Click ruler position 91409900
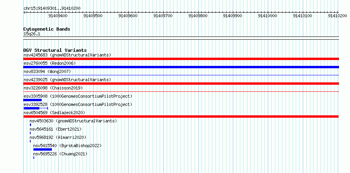350x173 pixels. 232,16
